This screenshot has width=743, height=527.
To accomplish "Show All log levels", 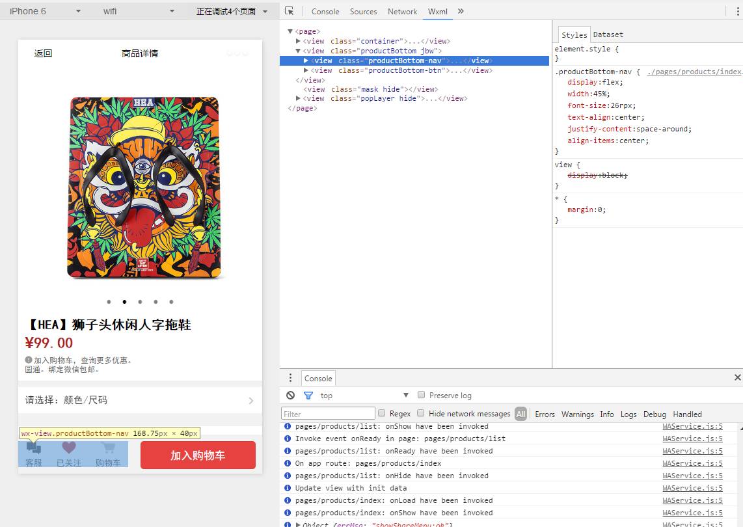I will coord(520,414).
